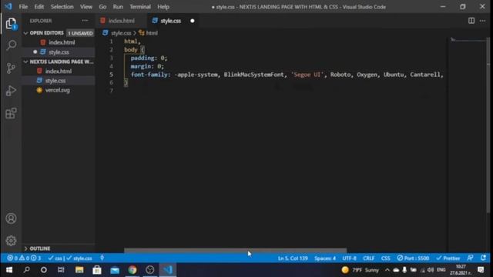The width and height of the screenshot is (493, 277).
Task: Switch to the index.html tab
Action: (x=121, y=21)
